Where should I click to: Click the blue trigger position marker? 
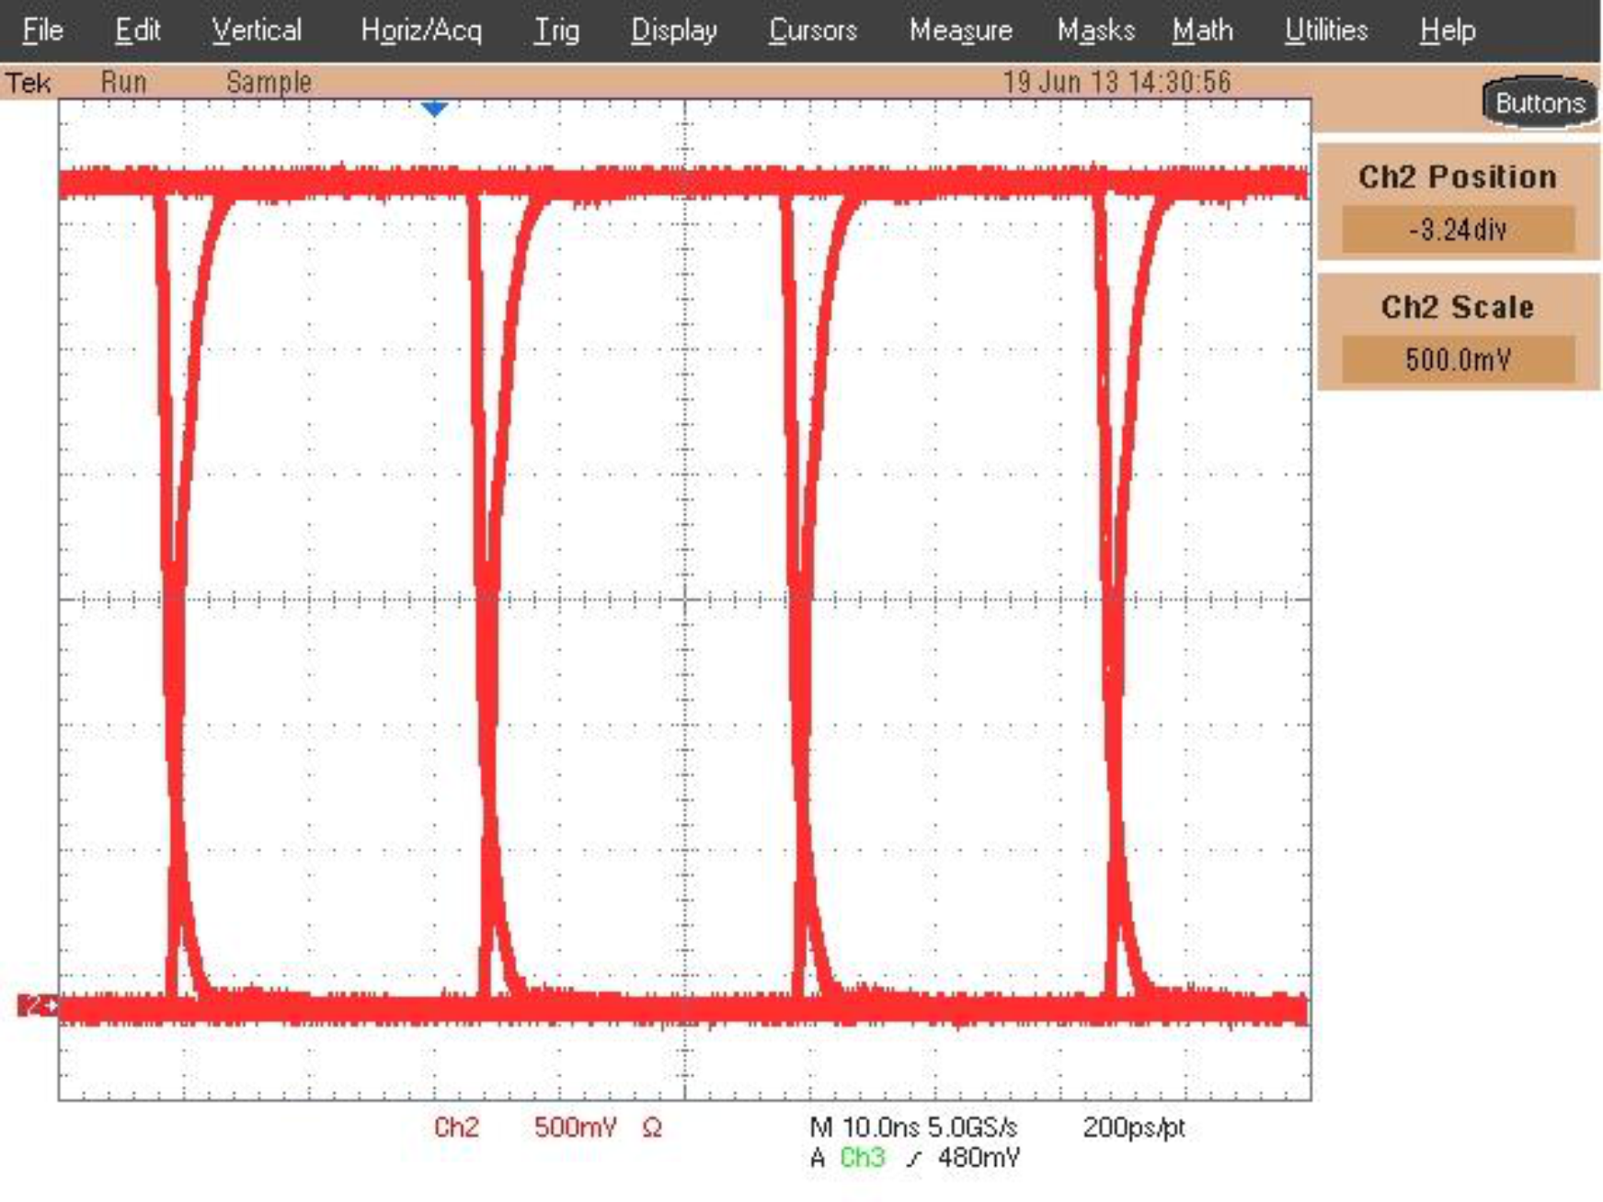click(432, 109)
